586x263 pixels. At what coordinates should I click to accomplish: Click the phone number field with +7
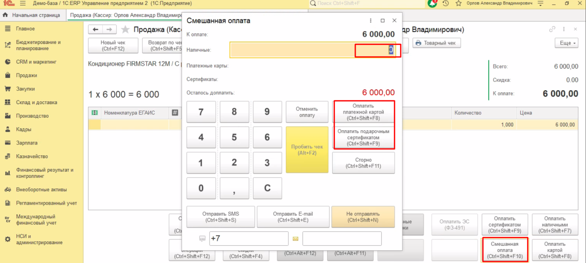pos(249,238)
